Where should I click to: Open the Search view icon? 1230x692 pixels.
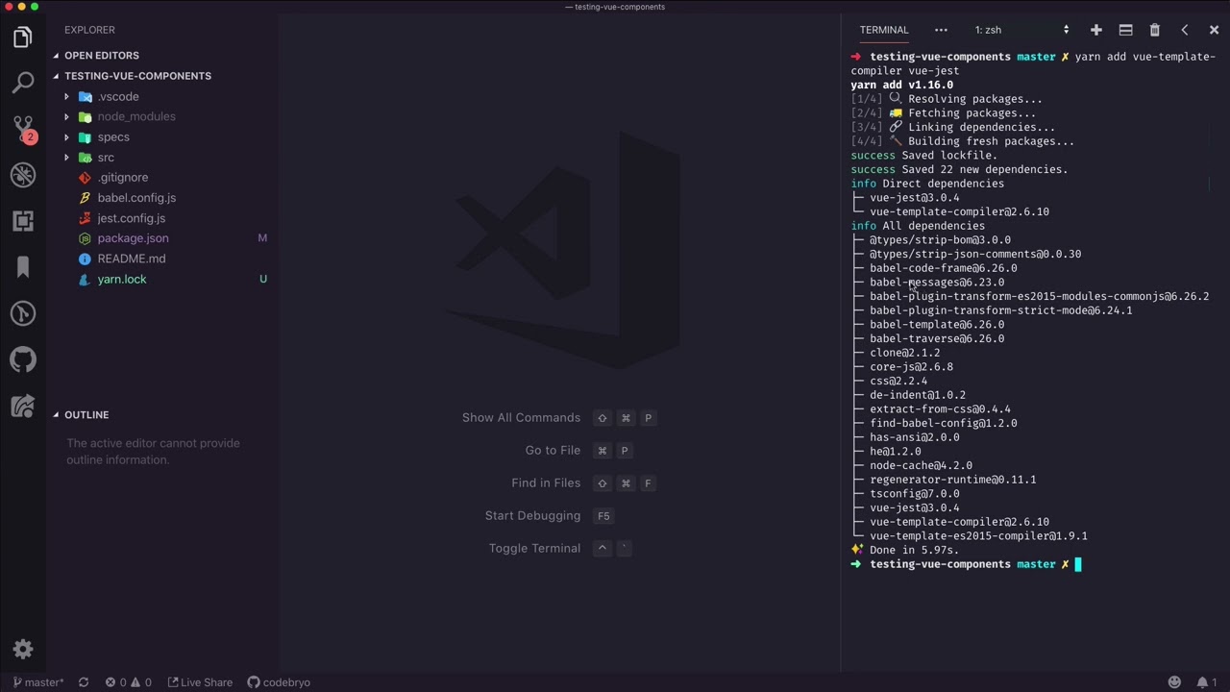(x=23, y=83)
